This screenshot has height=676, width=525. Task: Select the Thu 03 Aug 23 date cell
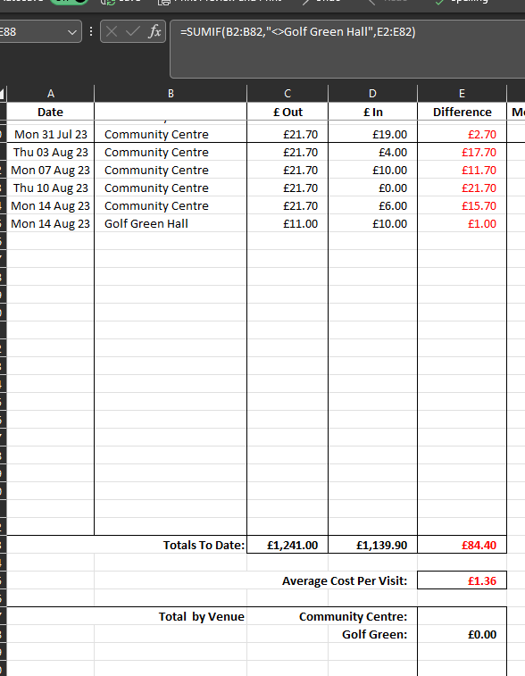coord(50,152)
